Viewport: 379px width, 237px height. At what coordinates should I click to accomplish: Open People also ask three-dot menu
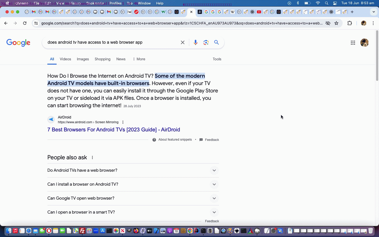tap(92, 157)
